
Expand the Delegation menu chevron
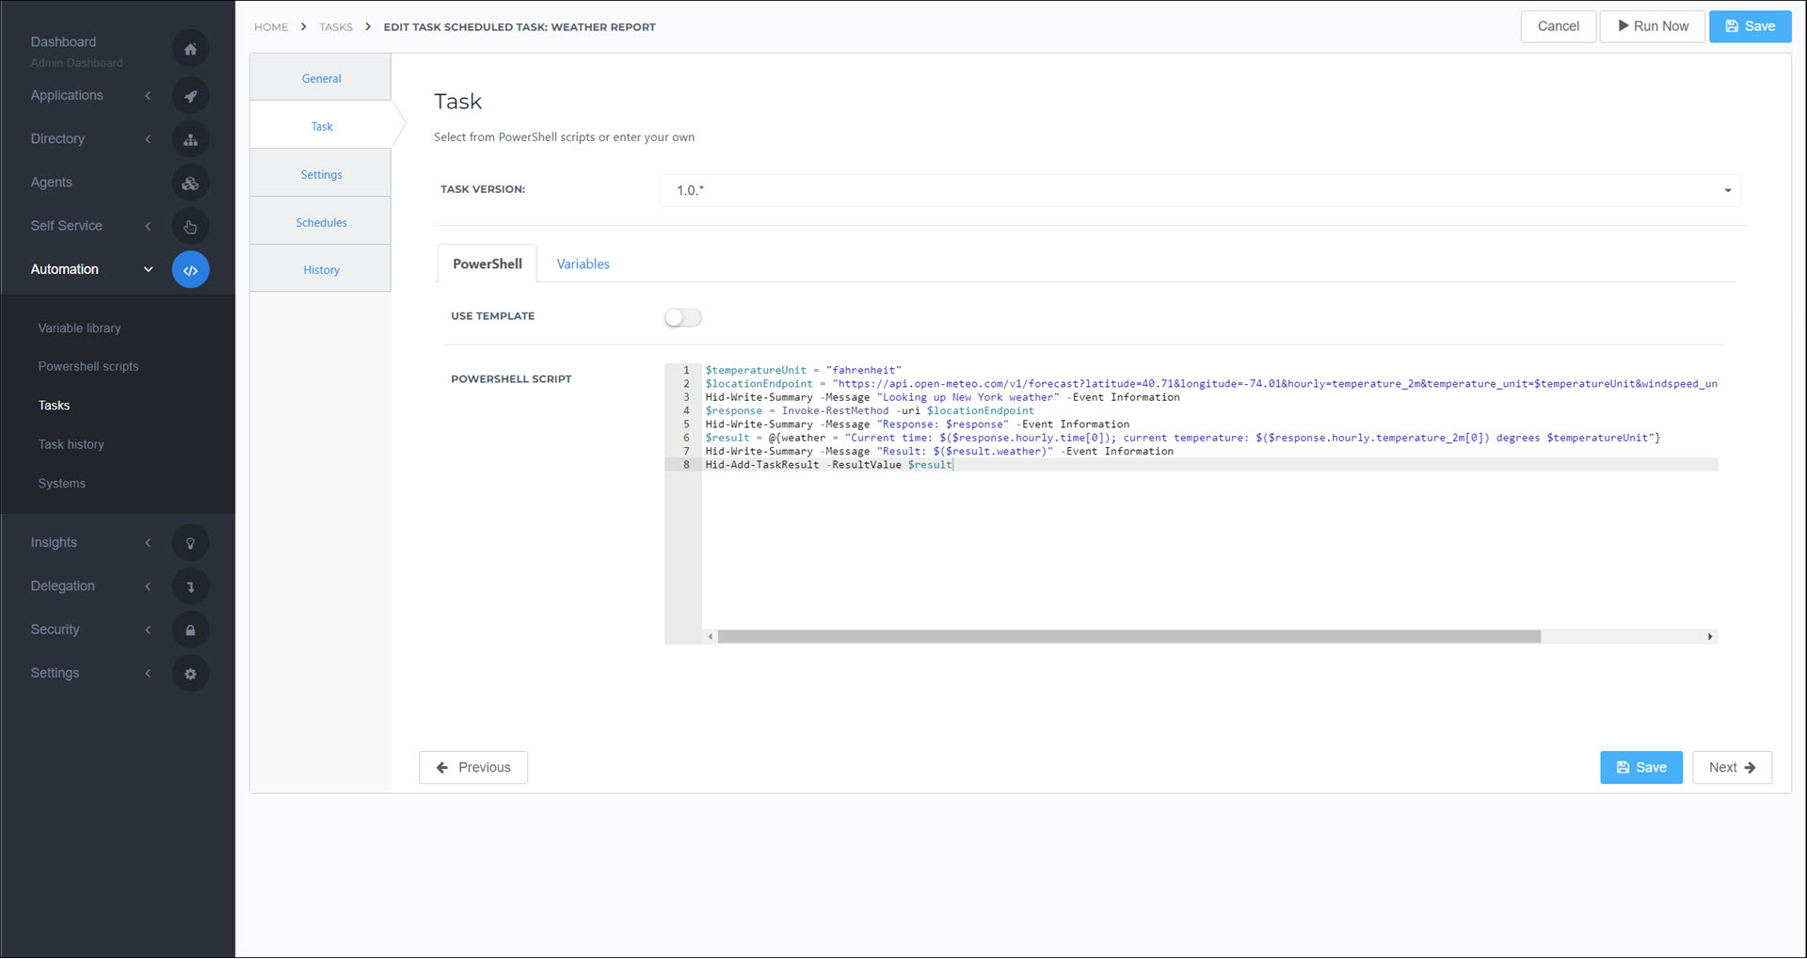pyautogui.click(x=148, y=586)
